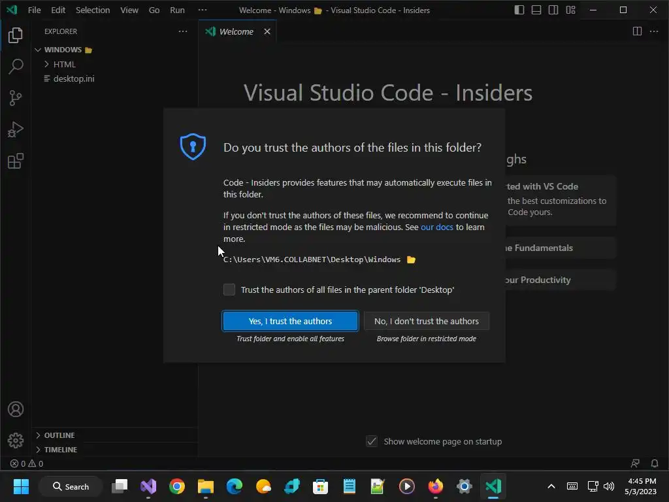This screenshot has width=669, height=502.
Task: Open the VS Code Insiders taskbar icon
Action: [x=493, y=486]
